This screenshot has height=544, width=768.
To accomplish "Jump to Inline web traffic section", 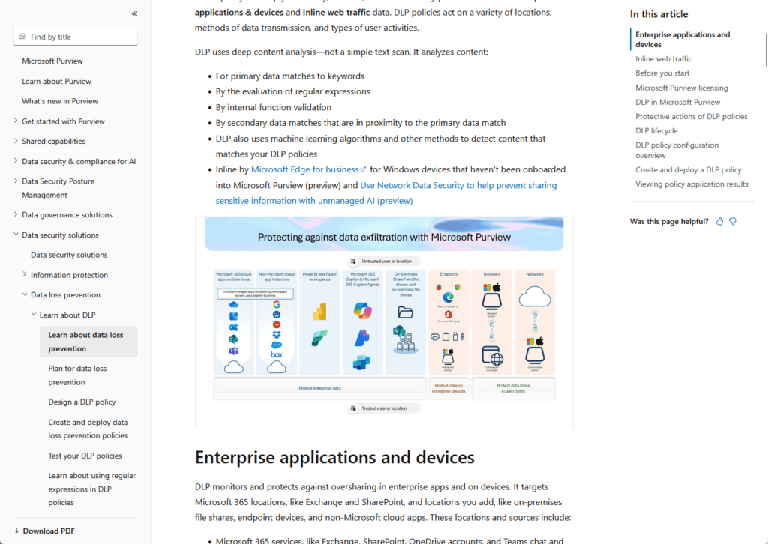I will [x=663, y=58].
